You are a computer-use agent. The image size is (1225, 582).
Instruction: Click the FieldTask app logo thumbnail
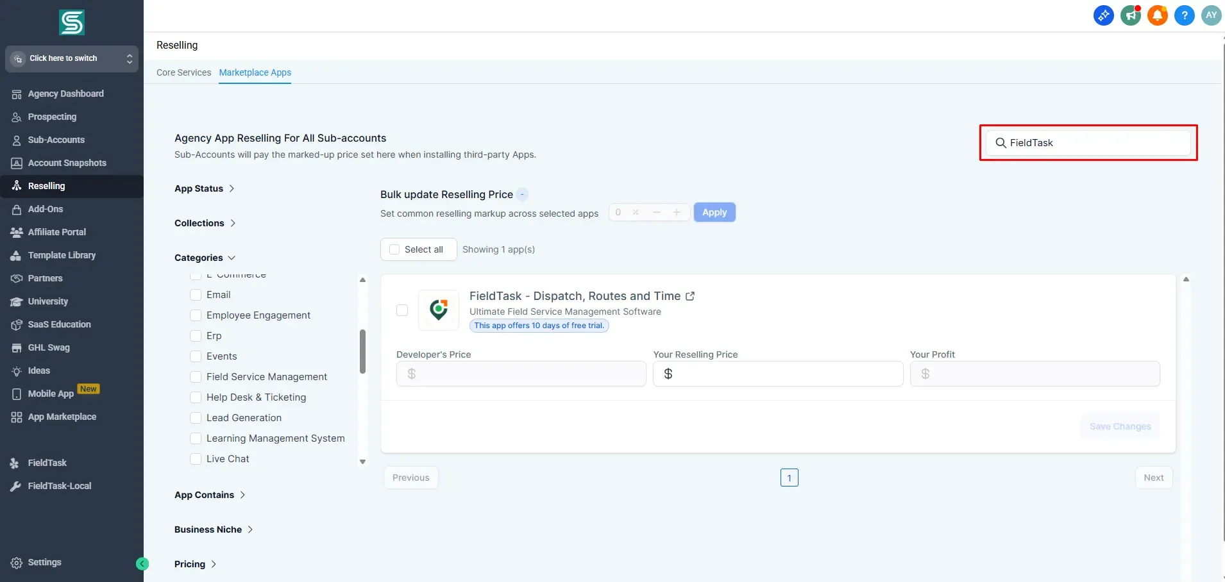[x=439, y=310]
